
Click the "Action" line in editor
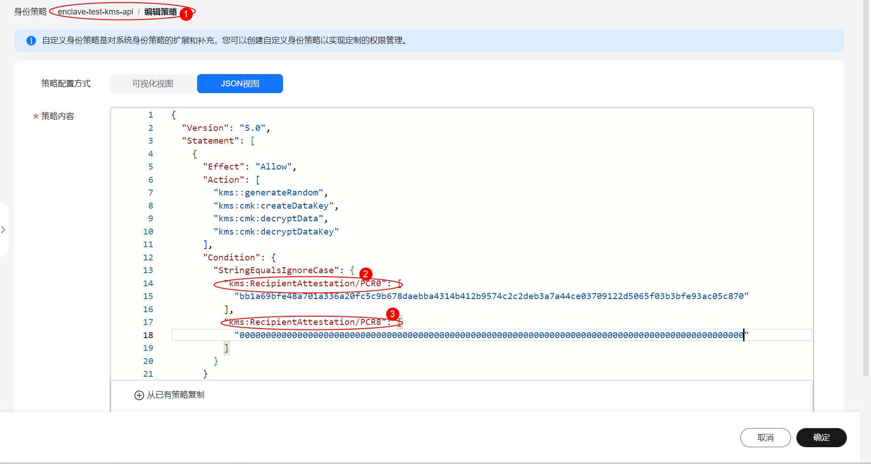(x=232, y=180)
